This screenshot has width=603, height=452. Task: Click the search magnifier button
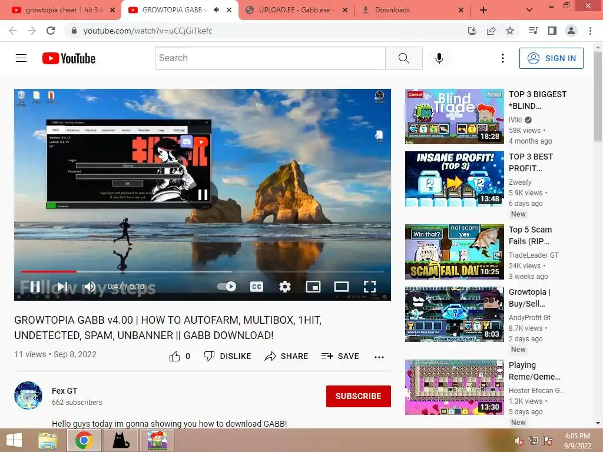point(404,58)
